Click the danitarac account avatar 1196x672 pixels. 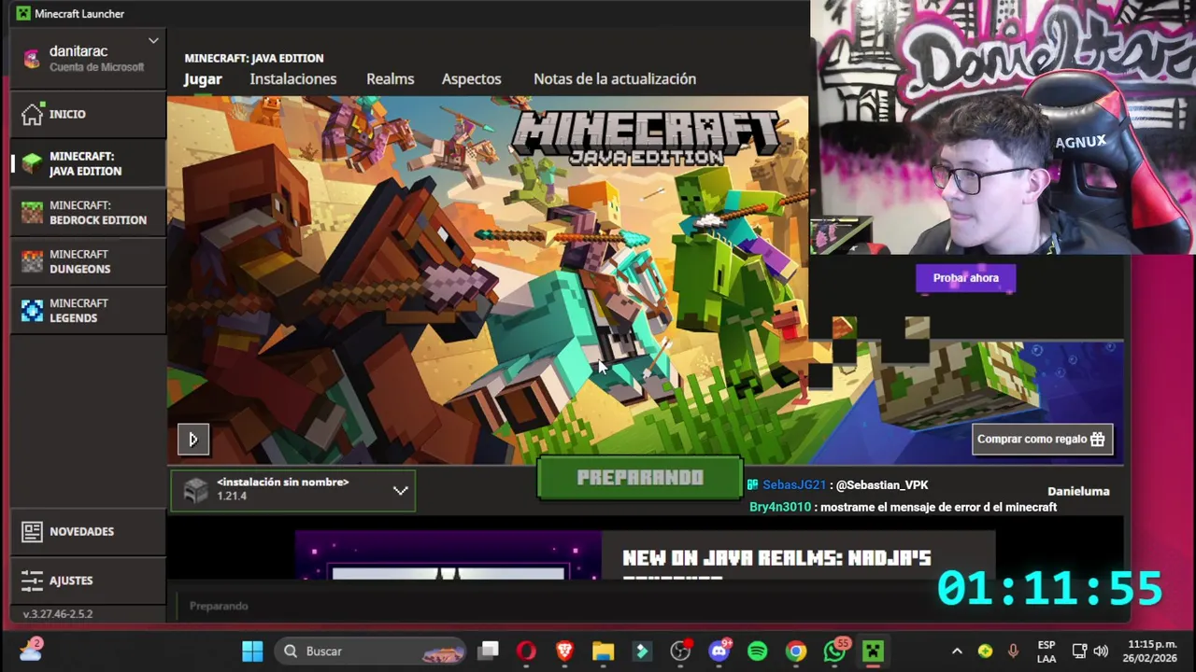click(x=32, y=59)
